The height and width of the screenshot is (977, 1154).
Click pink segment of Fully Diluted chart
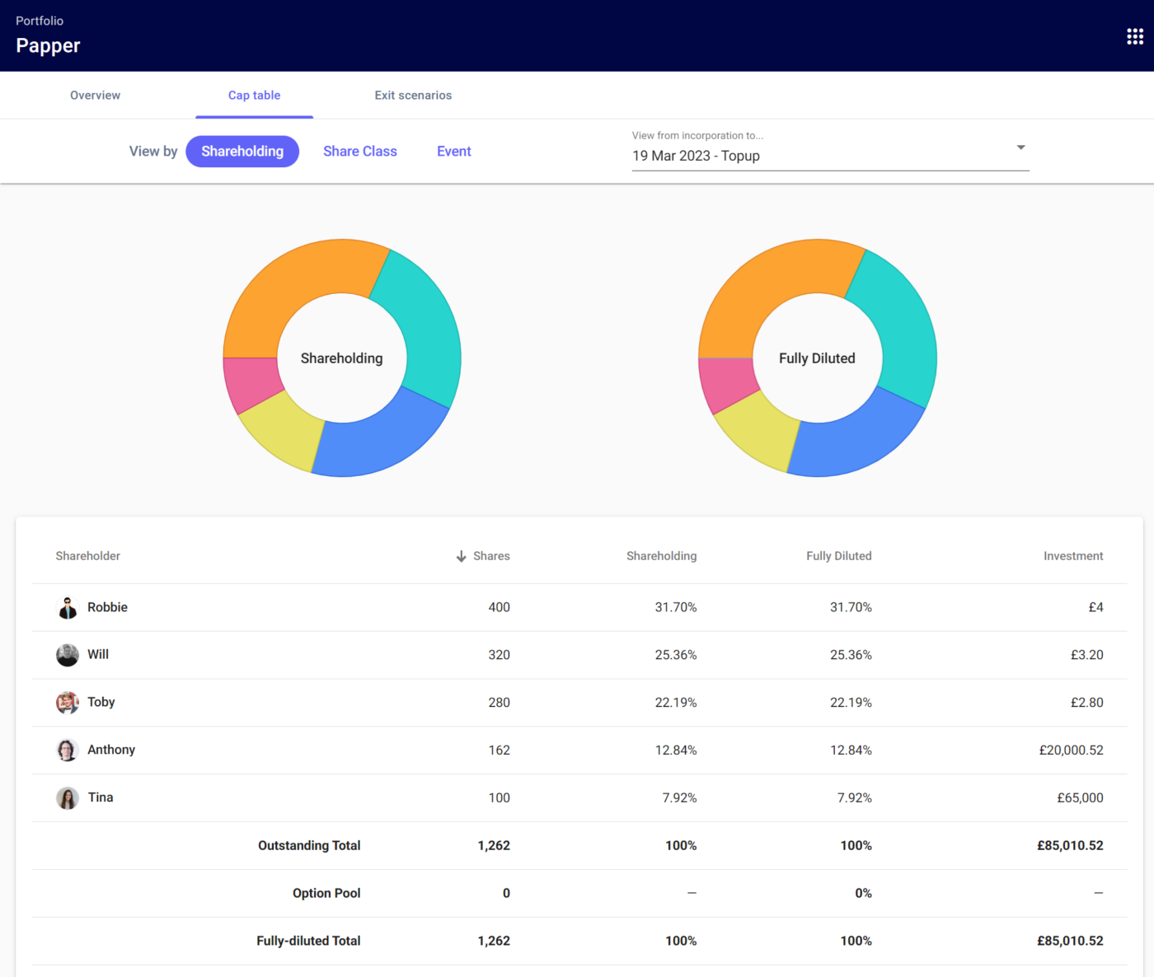(x=725, y=384)
